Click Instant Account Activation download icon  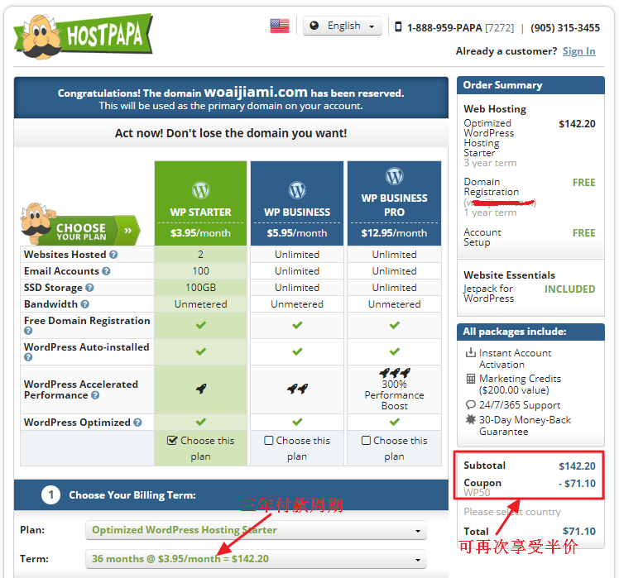pos(471,352)
